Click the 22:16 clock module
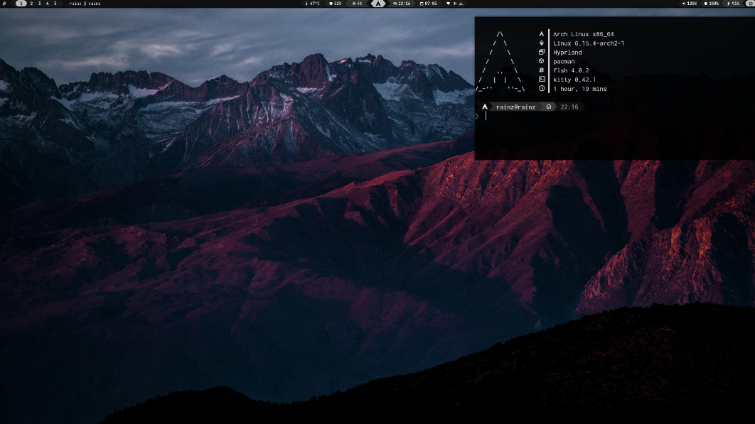 coord(402,4)
